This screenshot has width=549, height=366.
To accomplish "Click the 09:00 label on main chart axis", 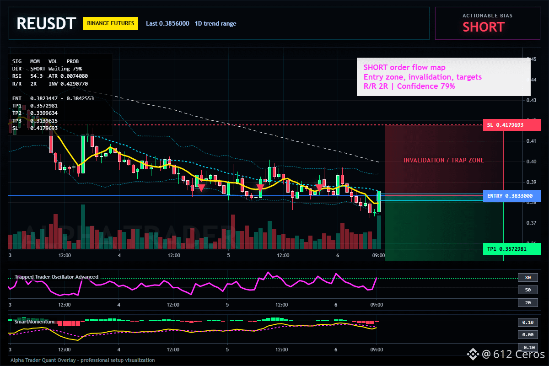I will (x=378, y=255).
